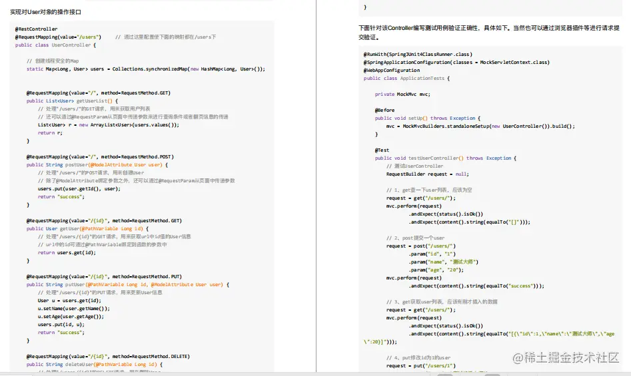Click the MockMvcBuilders.standaloneSetup line
631x376 pixels.
(480, 126)
